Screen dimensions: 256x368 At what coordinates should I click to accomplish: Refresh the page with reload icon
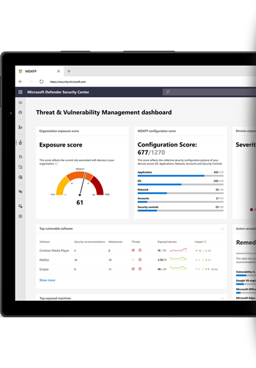coord(42,81)
